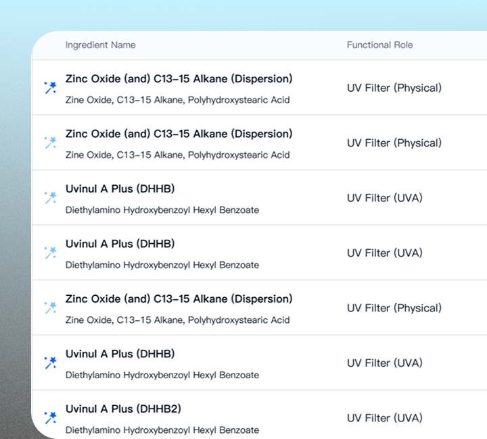
Task: Open the Uvinul A Plus (DHHB2) ingredient
Action: pyautogui.click(x=123, y=409)
